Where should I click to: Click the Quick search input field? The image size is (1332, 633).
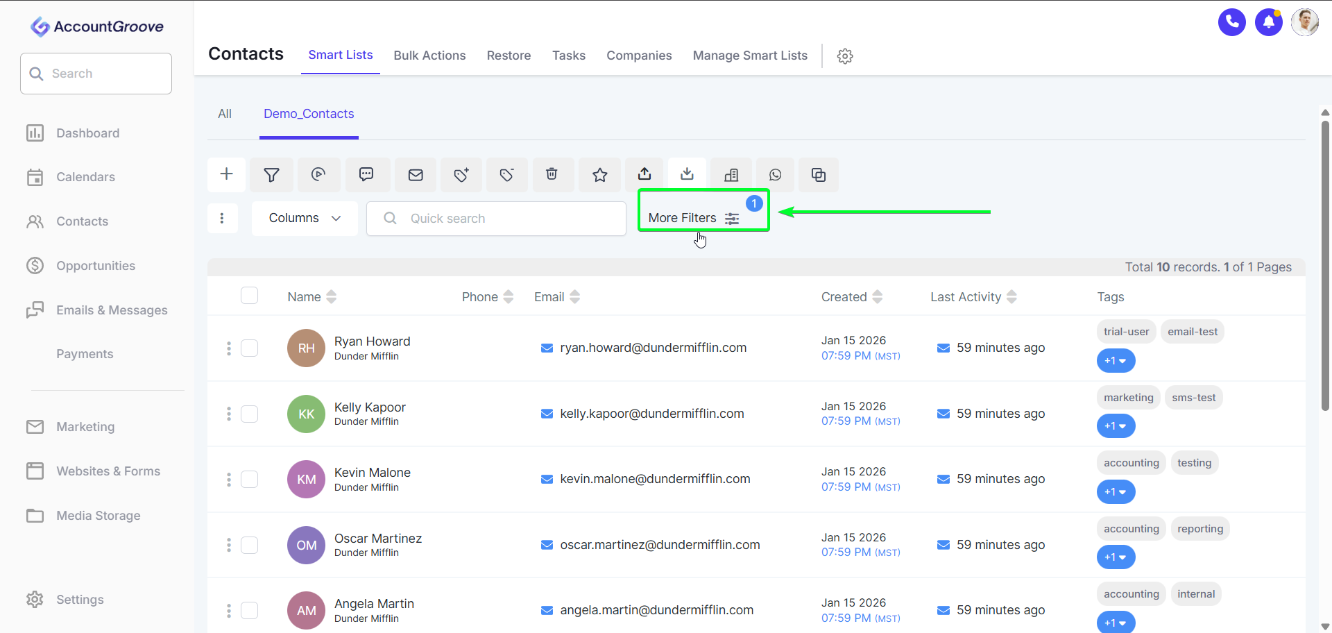(x=506, y=219)
